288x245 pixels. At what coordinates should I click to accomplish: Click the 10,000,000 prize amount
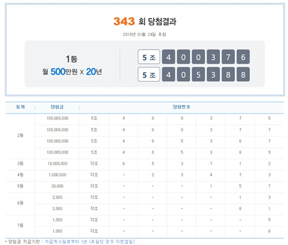[58, 164]
